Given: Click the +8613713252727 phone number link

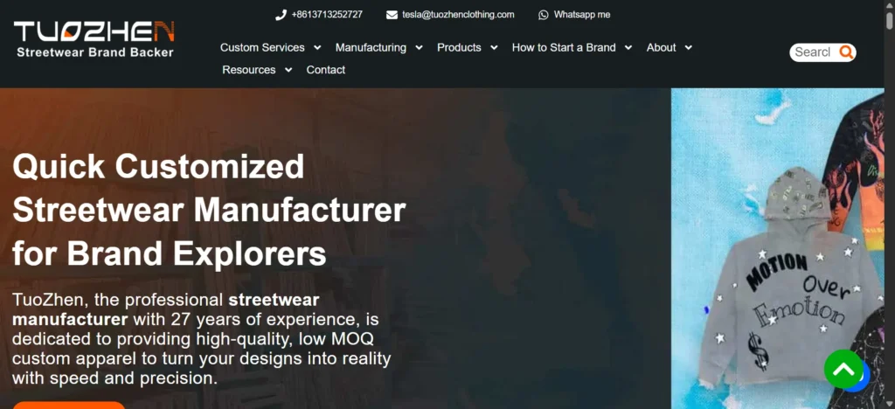Looking at the screenshot, I should (x=327, y=15).
